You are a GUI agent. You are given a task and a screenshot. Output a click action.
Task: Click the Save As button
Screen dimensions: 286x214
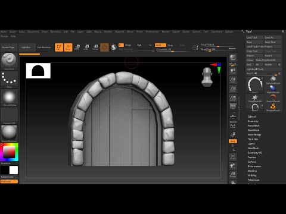pyautogui.click(x=273, y=37)
